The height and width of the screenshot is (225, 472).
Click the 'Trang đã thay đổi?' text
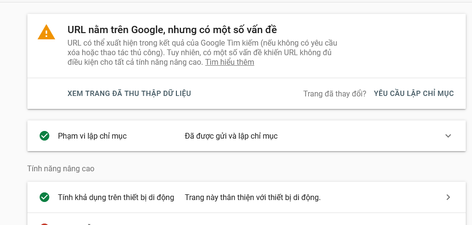coord(335,94)
